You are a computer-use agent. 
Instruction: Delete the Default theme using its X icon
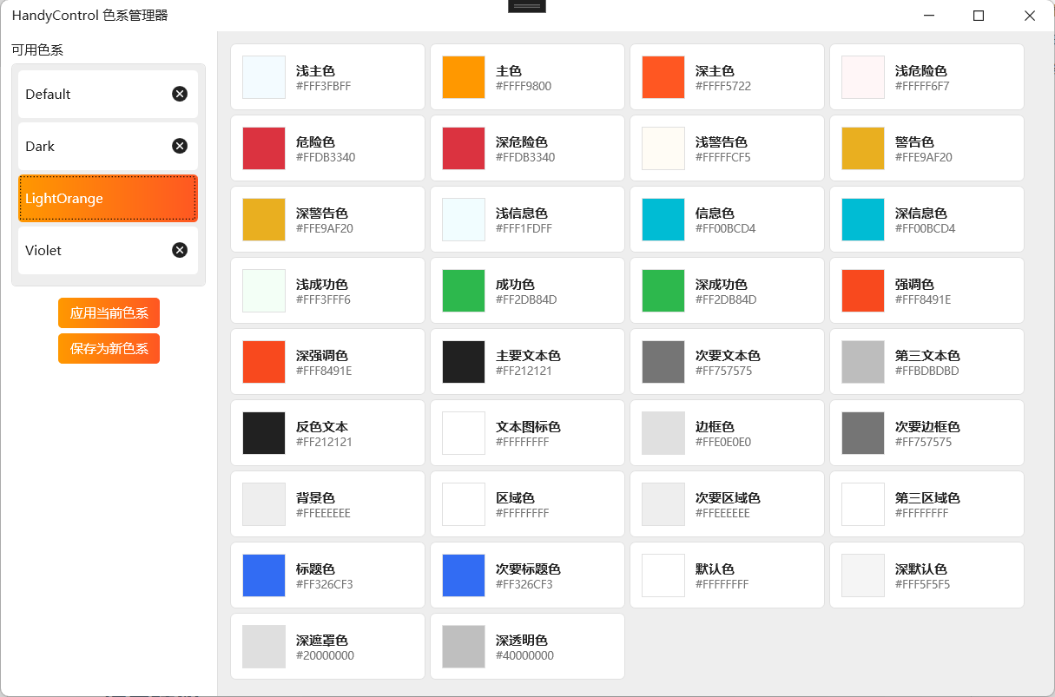coord(180,94)
